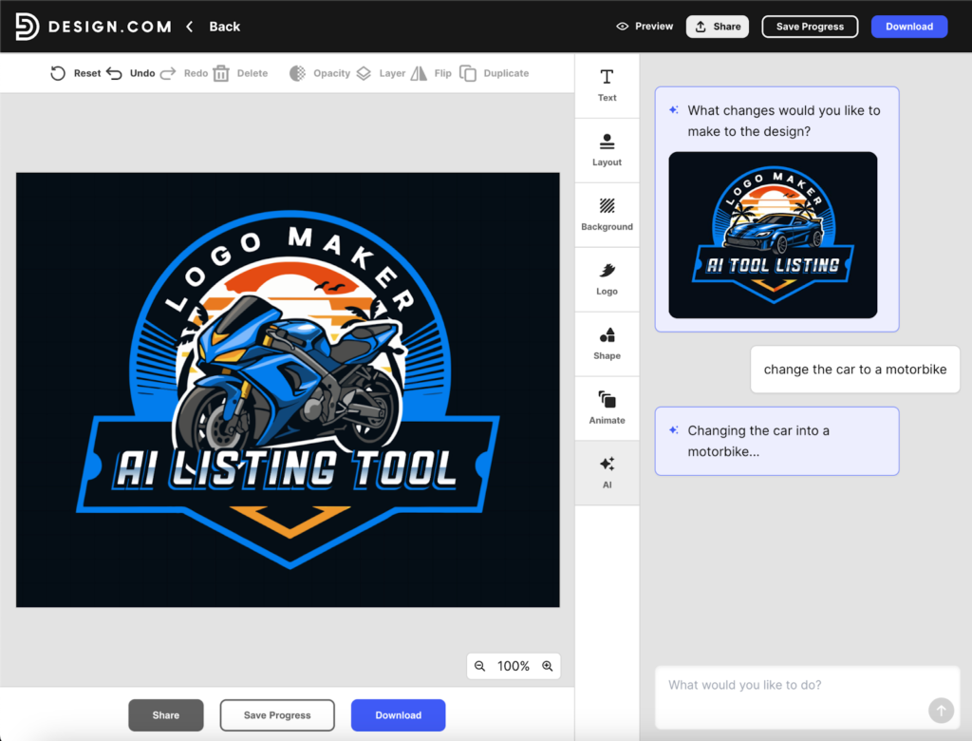Click the AI chat prompt input field
The height and width of the screenshot is (741, 972).
pyautogui.click(x=793, y=685)
